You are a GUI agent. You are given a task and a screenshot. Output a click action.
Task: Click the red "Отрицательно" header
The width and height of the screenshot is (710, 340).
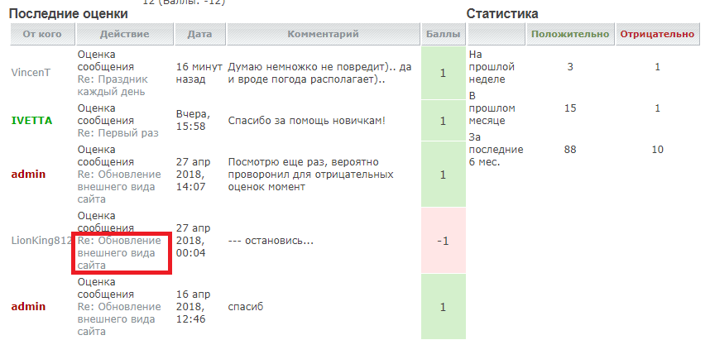tap(657, 34)
